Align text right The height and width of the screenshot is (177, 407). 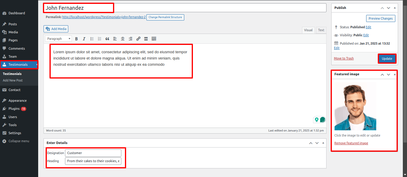coord(131,39)
